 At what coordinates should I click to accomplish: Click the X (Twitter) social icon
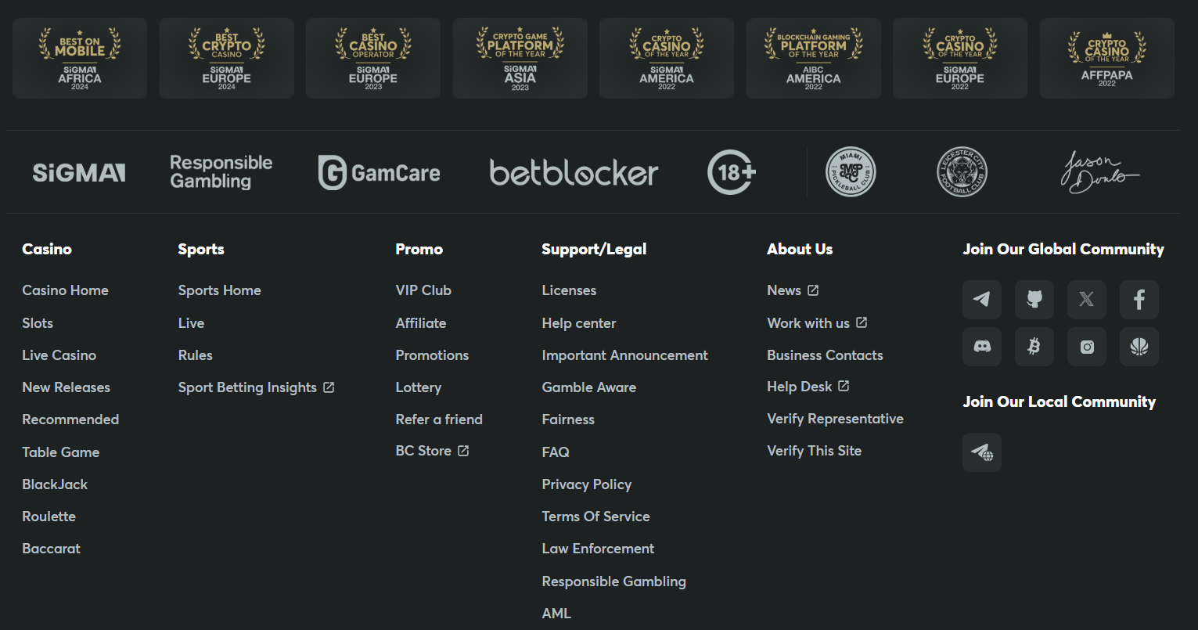pyautogui.click(x=1087, y=300)
